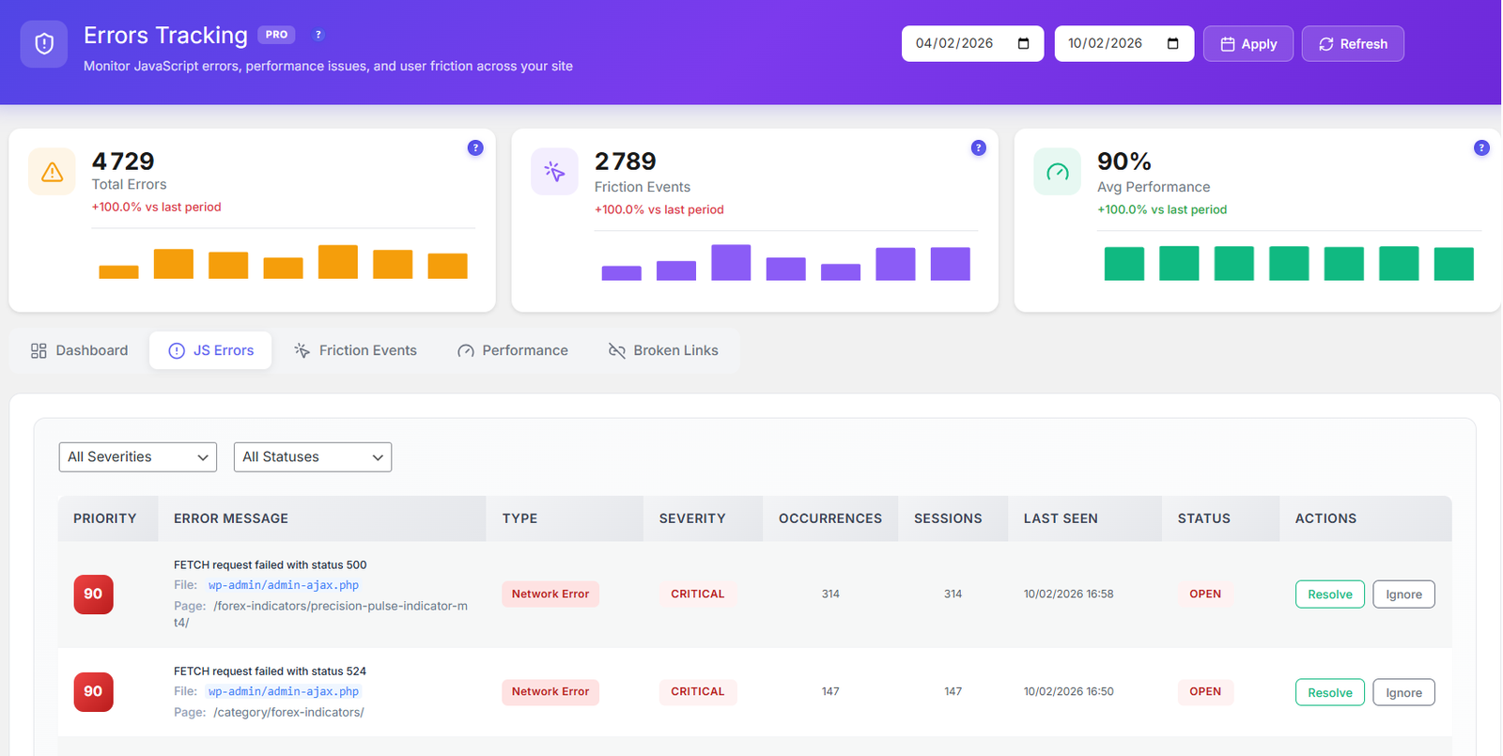Click the warning triangle icon for Total Errors
This screenshot has height=756, width=1503.
coord(53,172)
